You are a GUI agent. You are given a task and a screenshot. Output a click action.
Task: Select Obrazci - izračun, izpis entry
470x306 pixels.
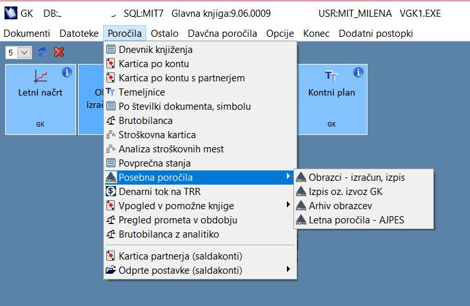(364, 178)
